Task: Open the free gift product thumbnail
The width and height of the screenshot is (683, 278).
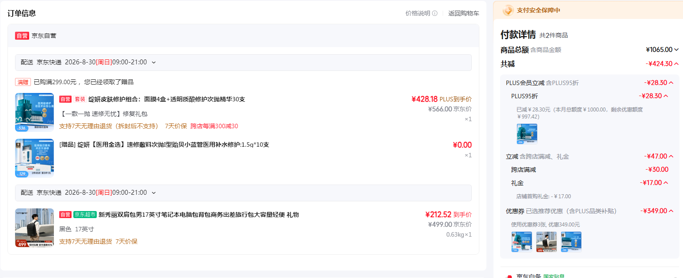Action: click(x=34, y=158)
